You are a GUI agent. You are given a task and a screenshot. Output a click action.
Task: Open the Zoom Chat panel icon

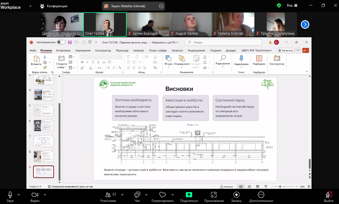click(137, 195)
